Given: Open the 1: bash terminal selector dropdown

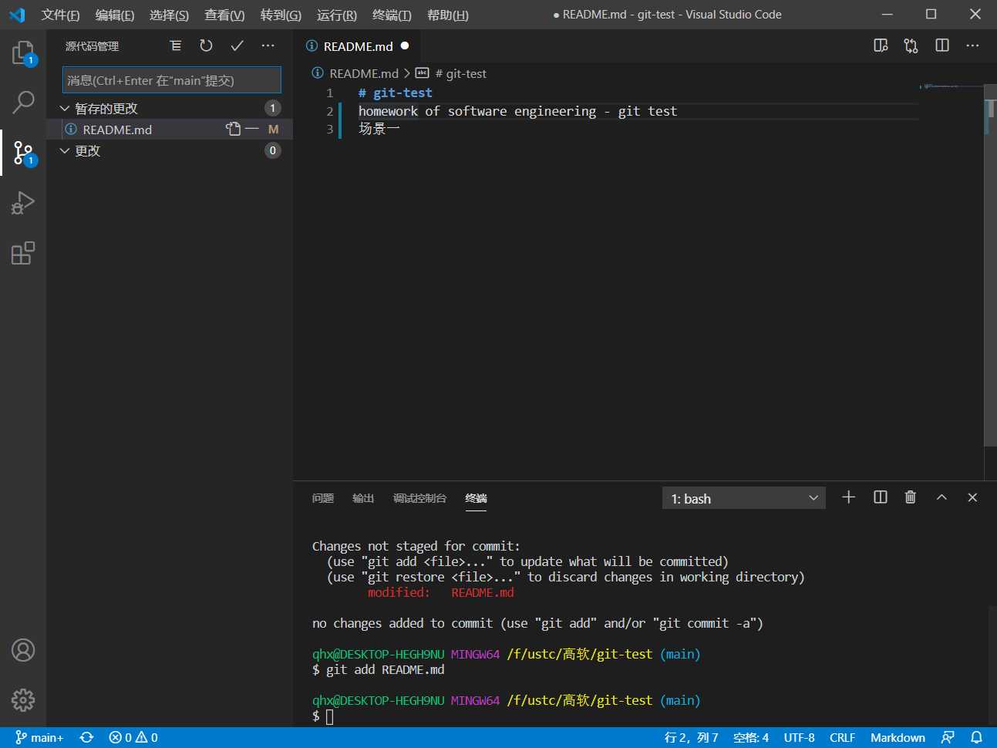Looking at the screenshot, I should coord(744,498).
